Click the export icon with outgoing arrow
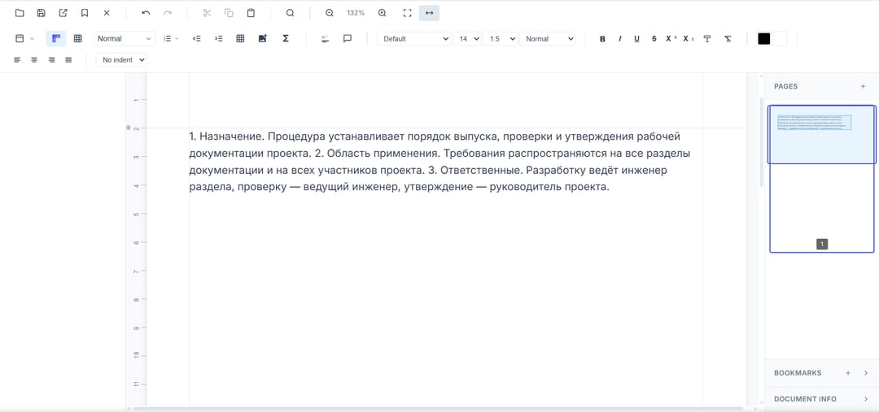Image resolution: width=879 pixels, height=412 pixels. pos(63,13)
